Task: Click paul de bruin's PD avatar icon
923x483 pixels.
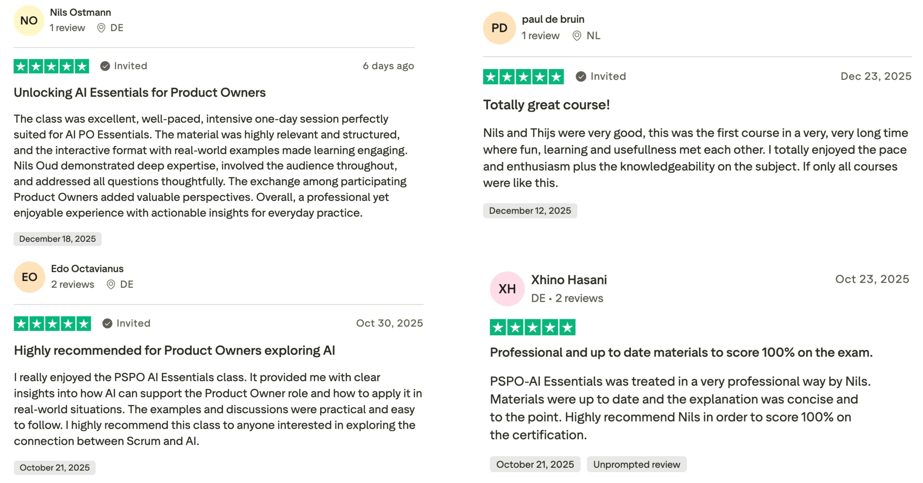Action: pyautogui.click(x=499, y=28)
